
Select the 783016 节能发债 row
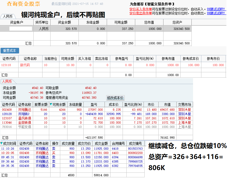[x=97, y=127]
